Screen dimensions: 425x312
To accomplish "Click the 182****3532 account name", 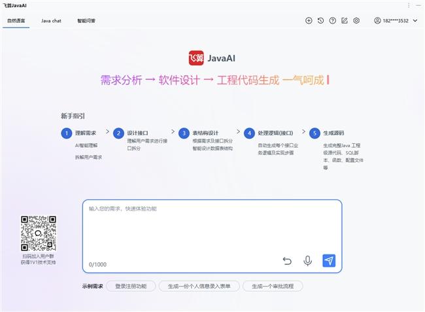I will click(396, 20).
